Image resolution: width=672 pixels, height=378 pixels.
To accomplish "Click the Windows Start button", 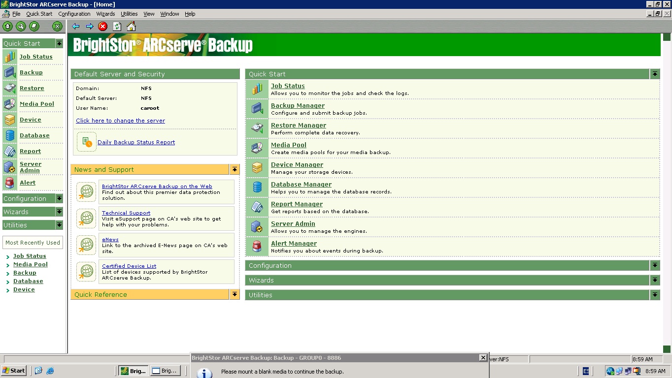I will 14,371.
